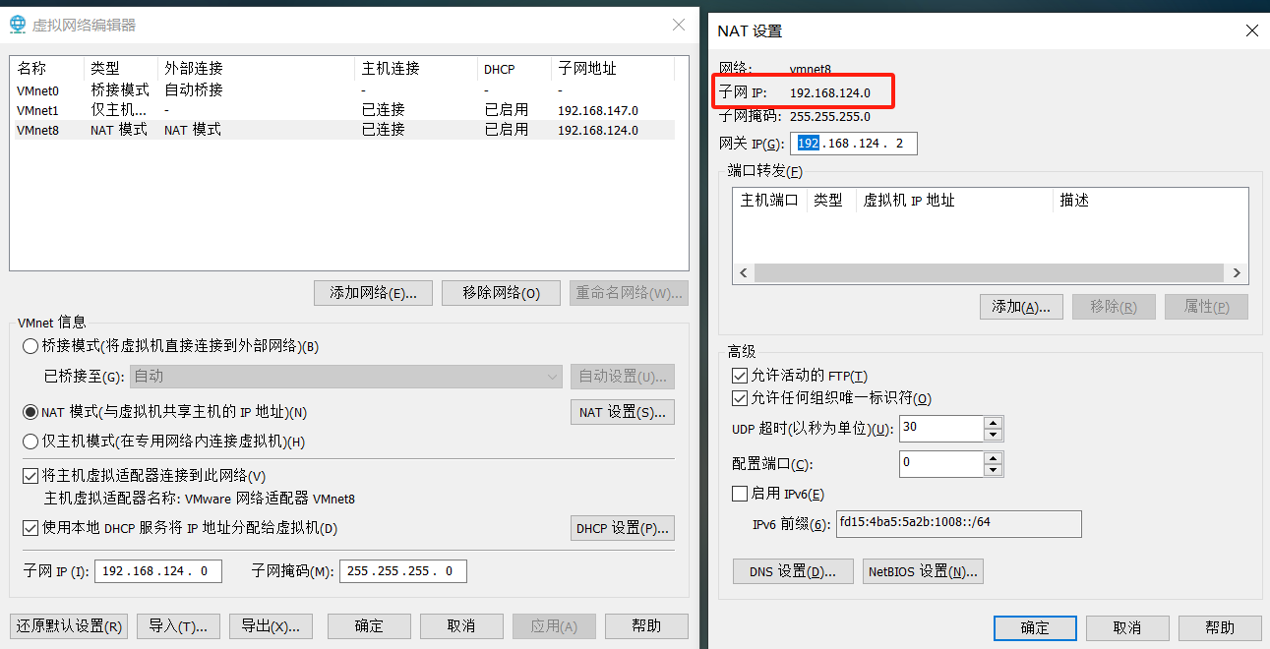
Task: Click port forwarding list scroll right arrow
Action: click(x=1237, y=273)
